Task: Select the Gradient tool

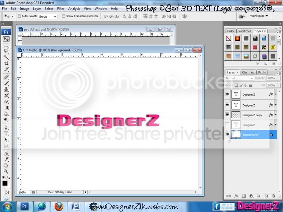Action: (6, 108)
